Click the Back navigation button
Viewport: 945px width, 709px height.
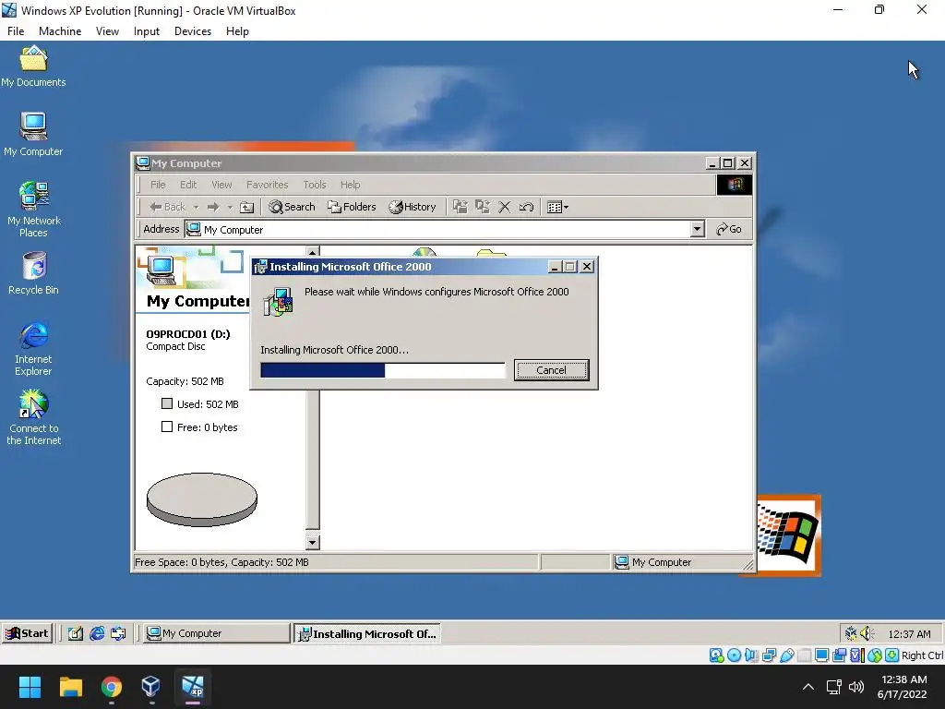click(x=168, y=207)
